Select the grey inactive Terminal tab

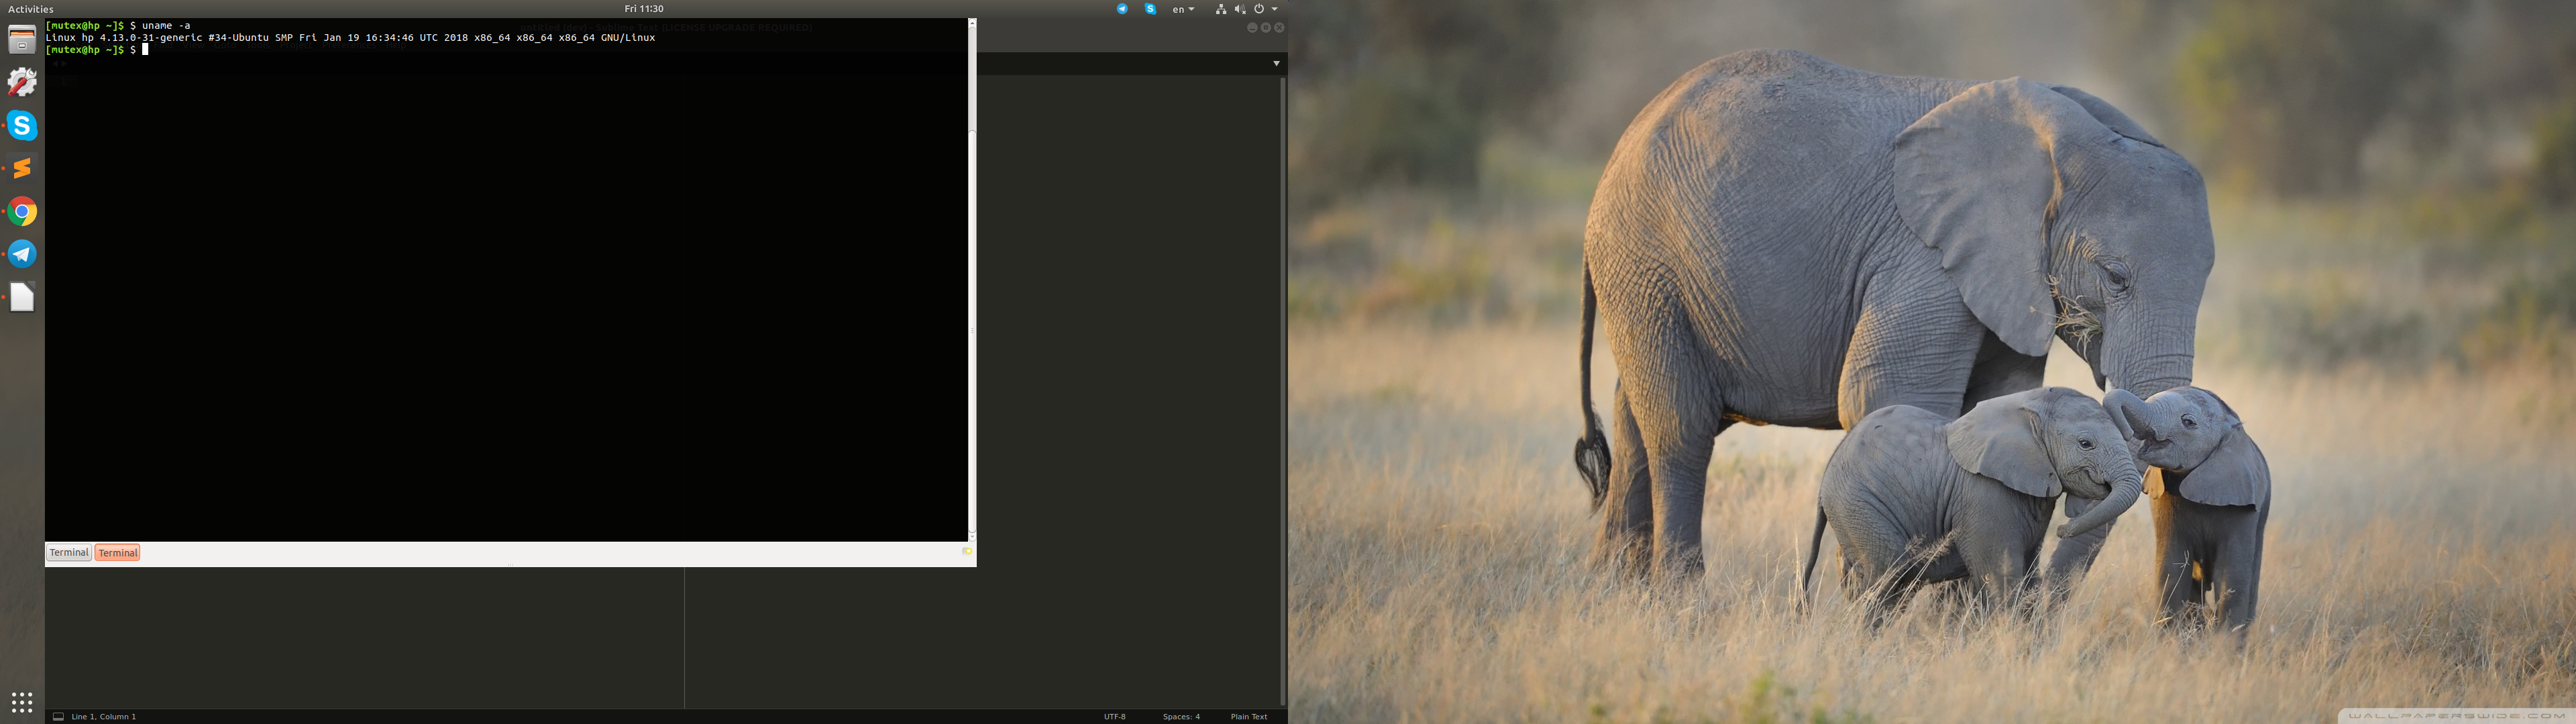coord(69,553)
